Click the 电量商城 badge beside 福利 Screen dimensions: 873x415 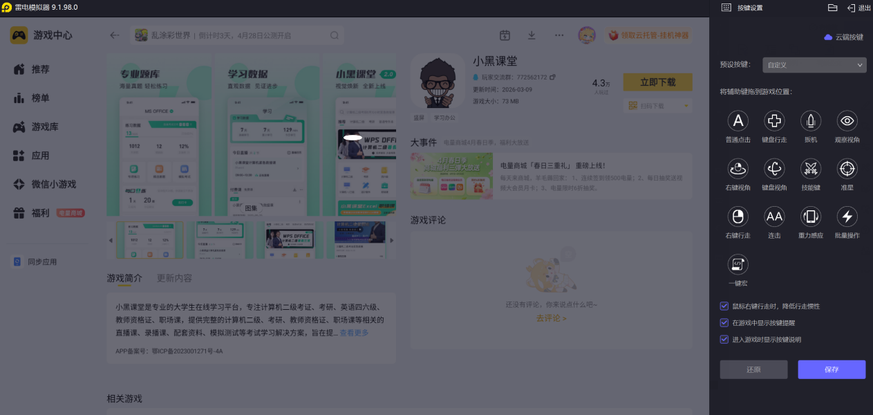tap(71, 213)
